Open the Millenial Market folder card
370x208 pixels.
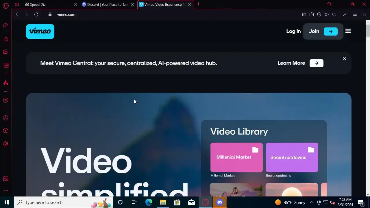(236, 157)
